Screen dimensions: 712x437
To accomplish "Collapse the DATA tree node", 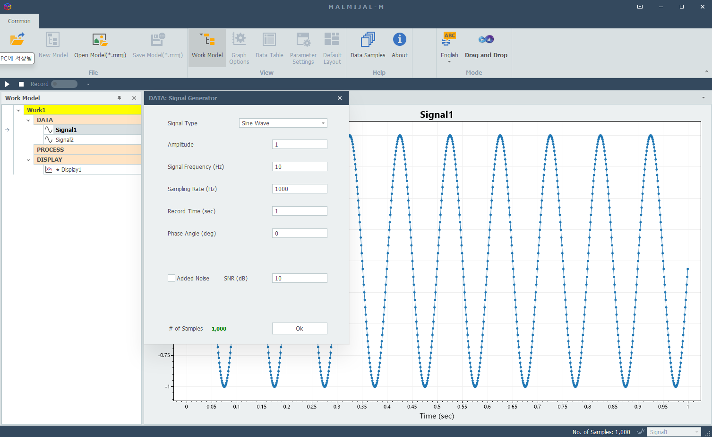I will pyautogui.click(x=28, y=120).
